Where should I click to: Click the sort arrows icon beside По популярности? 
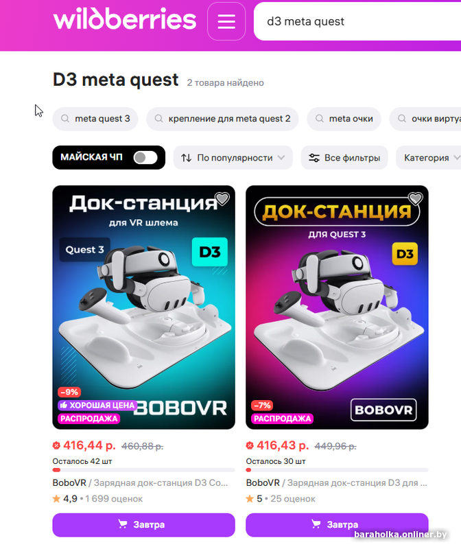click(x=186, y=158)
